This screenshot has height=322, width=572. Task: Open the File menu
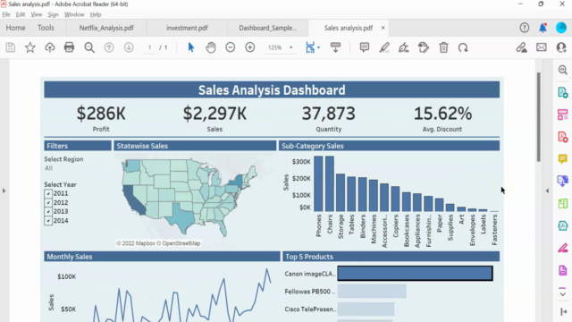[x=6, y=14]
